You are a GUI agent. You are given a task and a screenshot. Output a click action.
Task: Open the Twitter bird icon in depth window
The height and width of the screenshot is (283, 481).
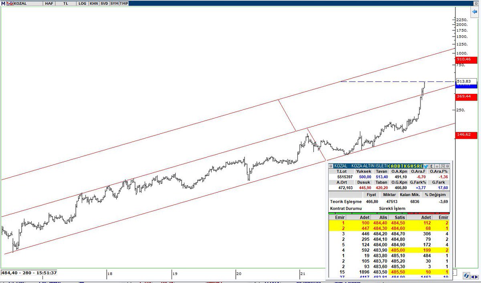(x=426, y=166)
